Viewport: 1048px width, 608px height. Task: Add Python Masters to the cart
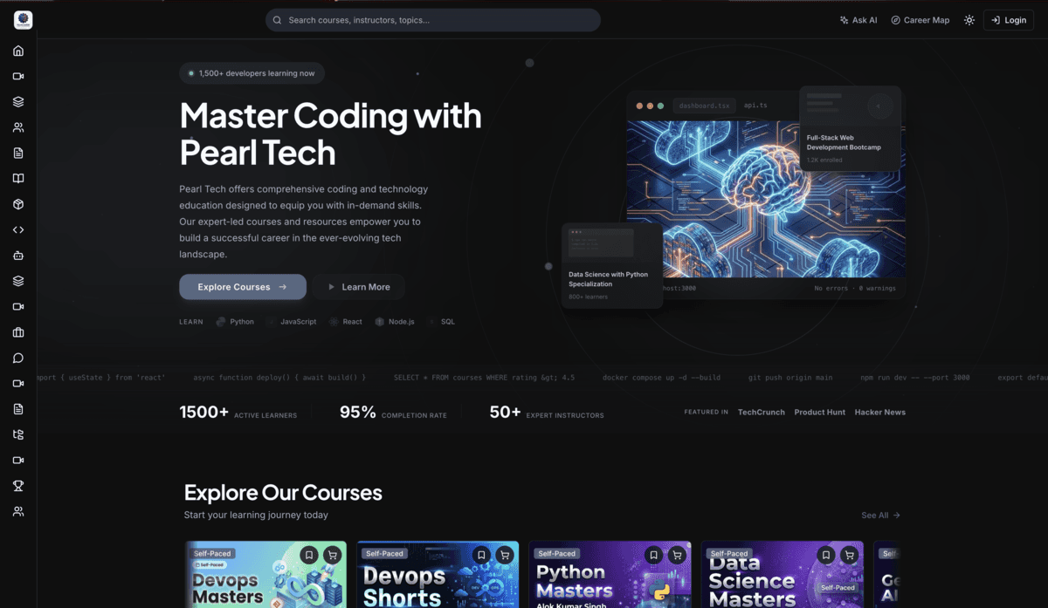676,553
